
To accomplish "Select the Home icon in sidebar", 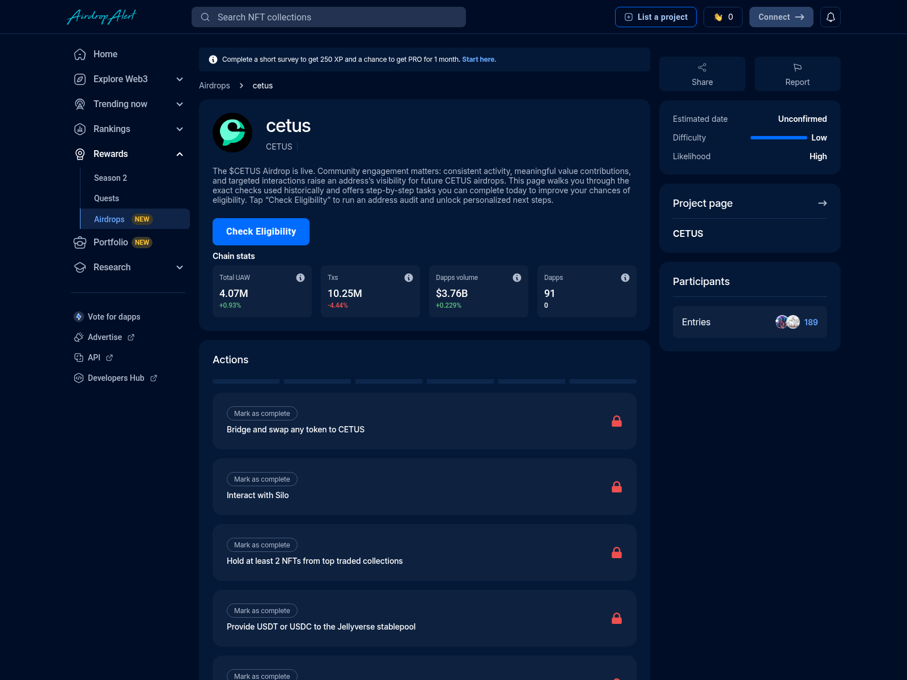I will [79, 54].
